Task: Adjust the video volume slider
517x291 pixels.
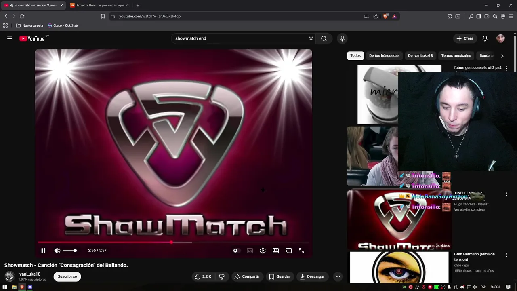Action: [x=69, y=251]
